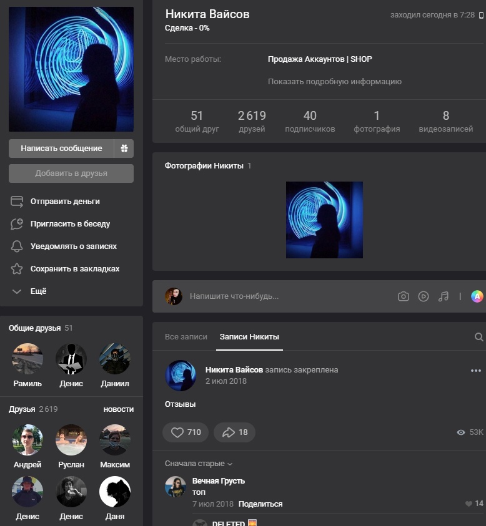Click the music note icon in post box
Screen dimensions: 486x526
(444, 296)
